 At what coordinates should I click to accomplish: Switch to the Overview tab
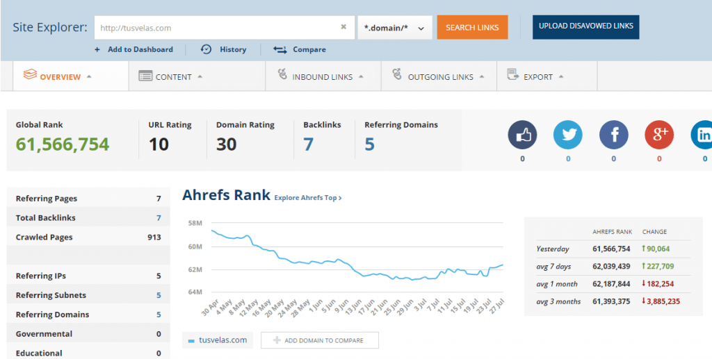[x=60, y=77]
